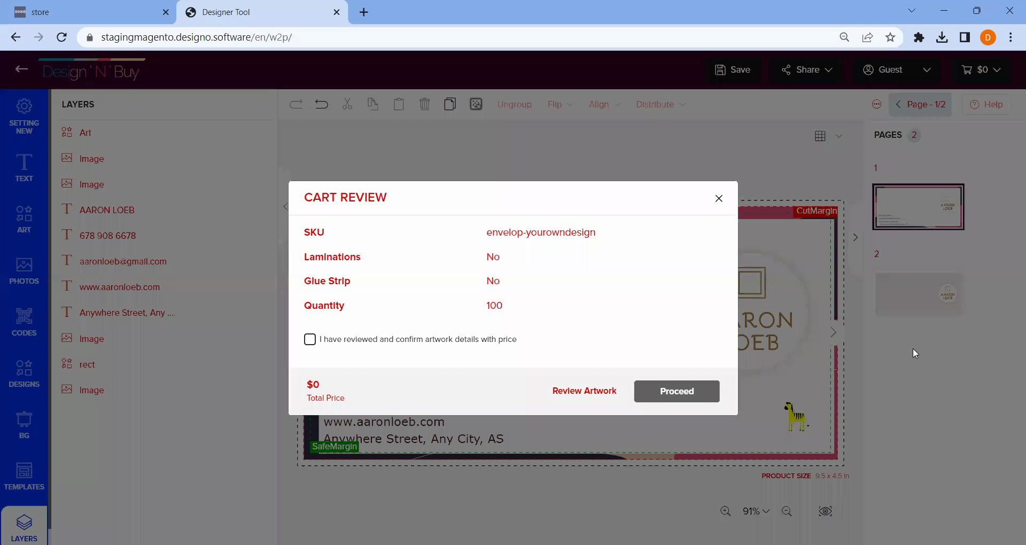Open the Templates panel
The image size is (1026, 545).
(24, 476)
